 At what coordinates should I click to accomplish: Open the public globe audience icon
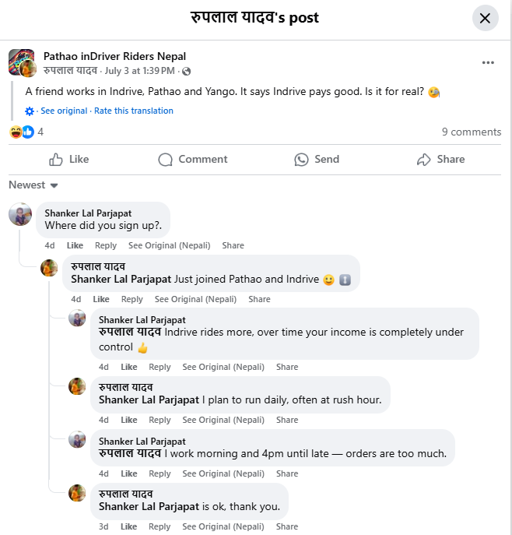point(186,72)
